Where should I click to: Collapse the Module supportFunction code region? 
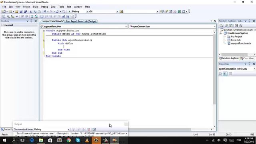click(44, 31)
